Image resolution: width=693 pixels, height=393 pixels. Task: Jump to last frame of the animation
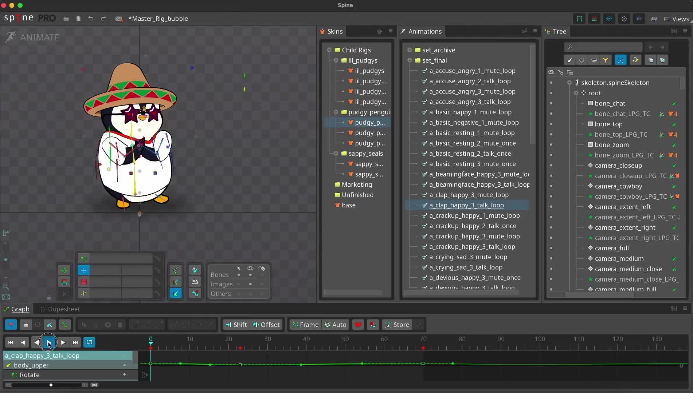tap(75, 342)
